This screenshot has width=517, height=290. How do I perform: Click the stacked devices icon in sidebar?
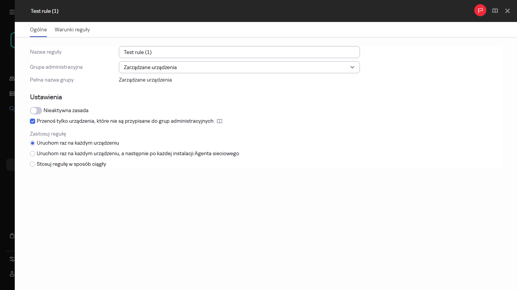coord(12,94)
